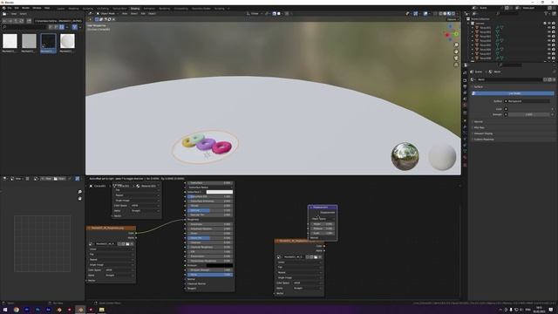Toggle the file browser filter funnel icon
This screenshot has width=558, height=314.
pyautogui.click(x=75, y=27)
